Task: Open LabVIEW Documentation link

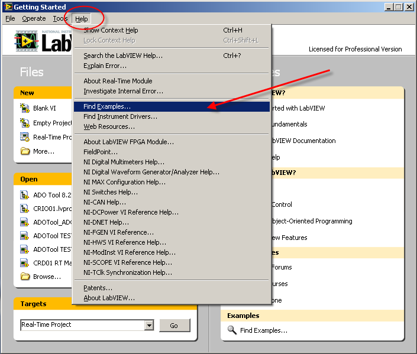Action: coord(303,141)
